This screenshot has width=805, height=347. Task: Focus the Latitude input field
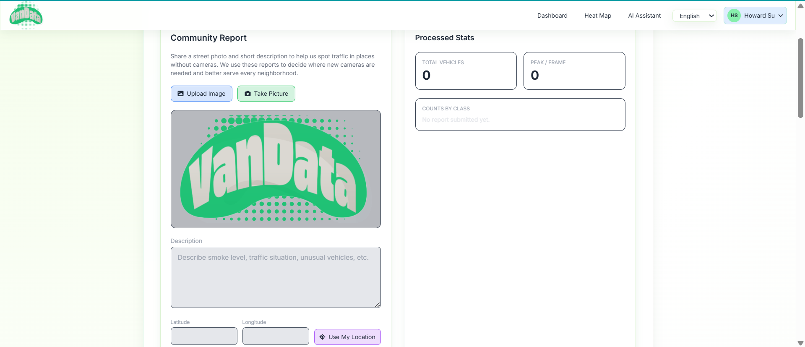click(x=204, y=336)
